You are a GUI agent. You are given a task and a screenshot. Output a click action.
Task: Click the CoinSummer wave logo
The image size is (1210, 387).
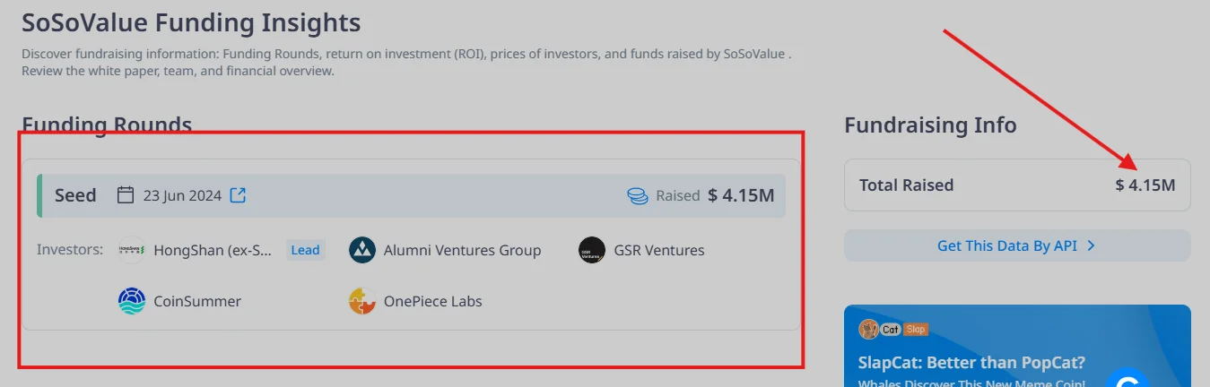[132, 301]
